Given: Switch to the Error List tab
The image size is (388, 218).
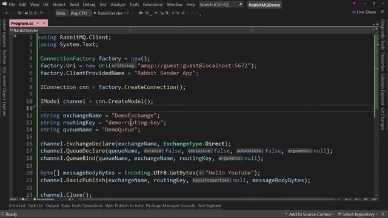Looking at the screenshot, I should tap(17, 206).
